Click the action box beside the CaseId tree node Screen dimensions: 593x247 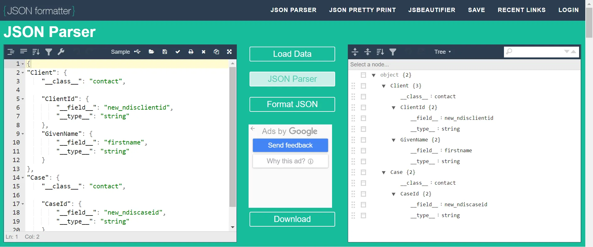(364, 194)
